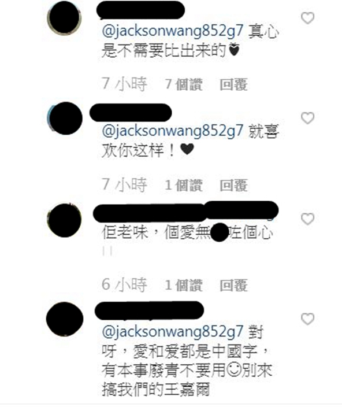This screenshot has height=407, width=342.
Task: Reply to the comment 真心是不需要比出来的
Action: tap(233, 84)
